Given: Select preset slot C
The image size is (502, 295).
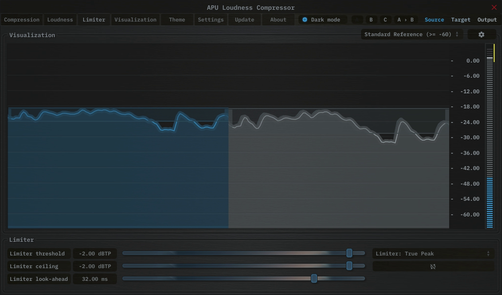Looking at the screenshot, I should tap(385, 20).
